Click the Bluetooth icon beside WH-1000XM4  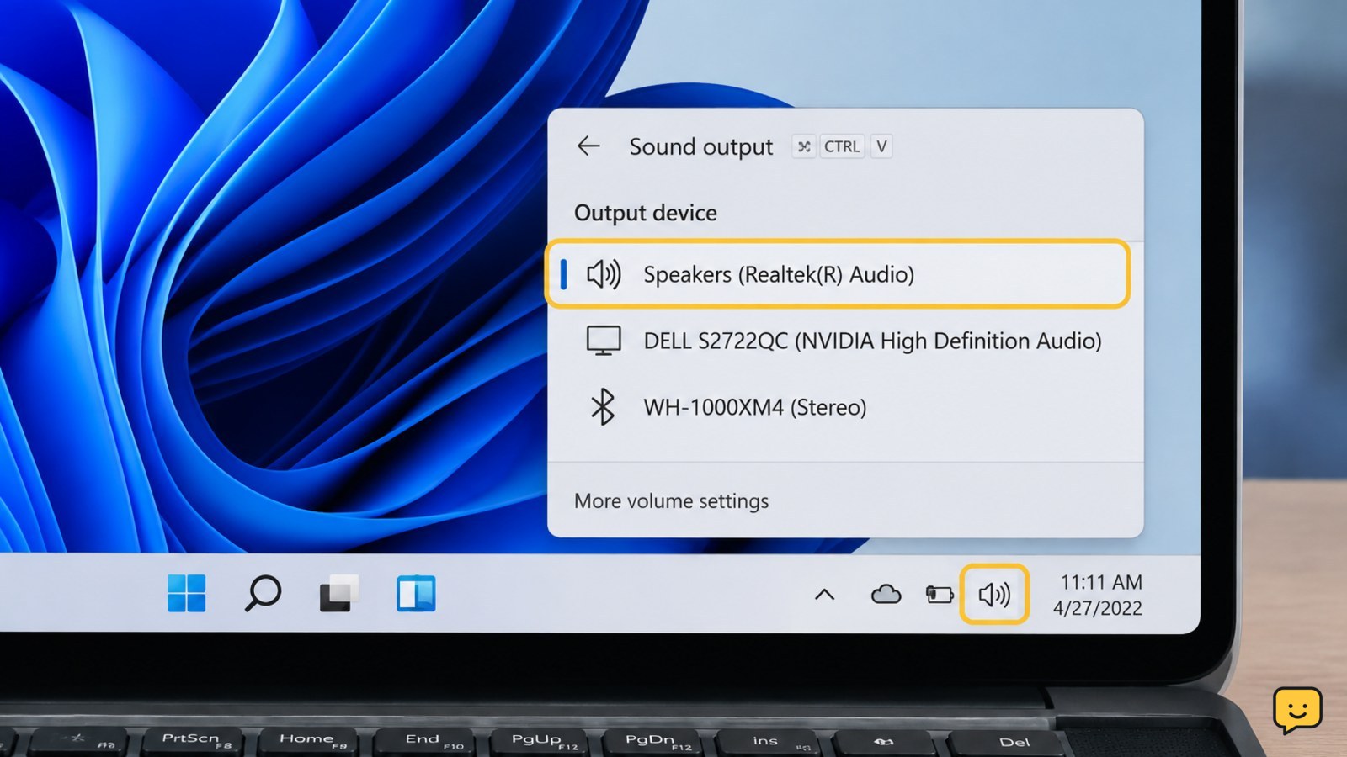(603, 407)
